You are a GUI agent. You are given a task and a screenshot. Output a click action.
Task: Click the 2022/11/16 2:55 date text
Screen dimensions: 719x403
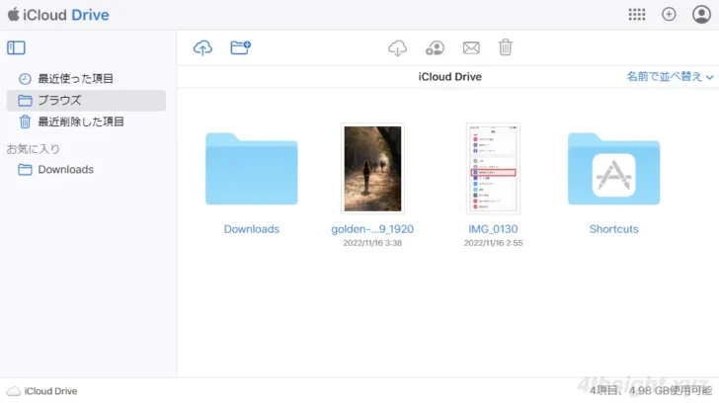point(493,243)
